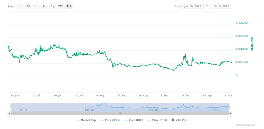The height and width of the screenshot is (129, 264).
Task: Toggle 24h Vol series in legend
Action: (x=178, y=120)
